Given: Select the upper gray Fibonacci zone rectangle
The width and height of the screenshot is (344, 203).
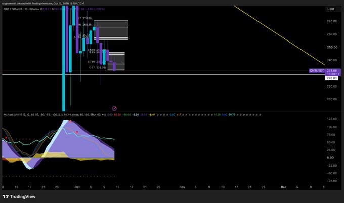Looking at the screenshot, I should (x=111, y=30).
